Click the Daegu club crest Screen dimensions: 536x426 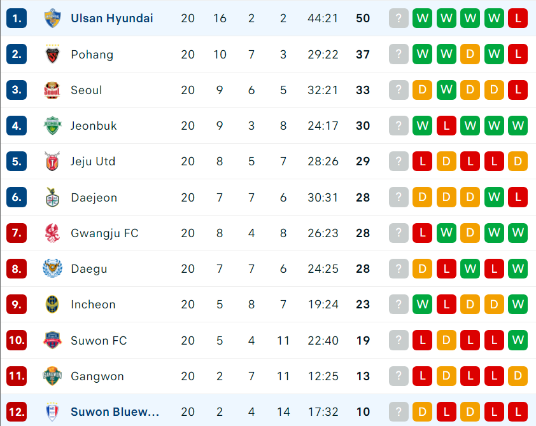[52, 268]
